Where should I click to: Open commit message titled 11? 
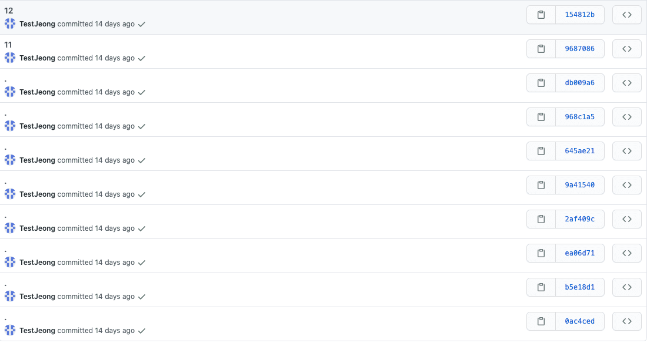(x=6, y=45)
